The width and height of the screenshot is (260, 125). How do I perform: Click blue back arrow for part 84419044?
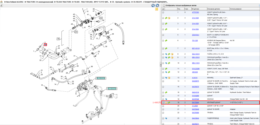[x=166, y=118]
